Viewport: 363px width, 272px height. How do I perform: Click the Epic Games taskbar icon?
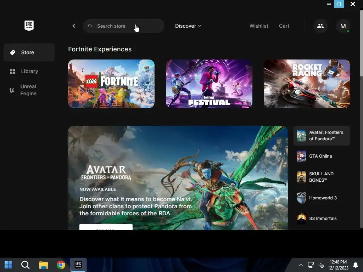click(78, 265)
